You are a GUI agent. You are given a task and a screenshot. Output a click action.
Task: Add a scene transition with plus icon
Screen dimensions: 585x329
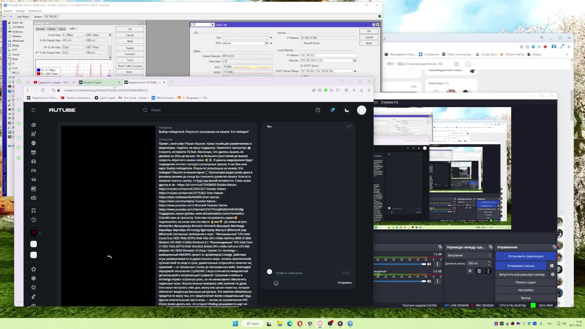(x=470, y=271)
